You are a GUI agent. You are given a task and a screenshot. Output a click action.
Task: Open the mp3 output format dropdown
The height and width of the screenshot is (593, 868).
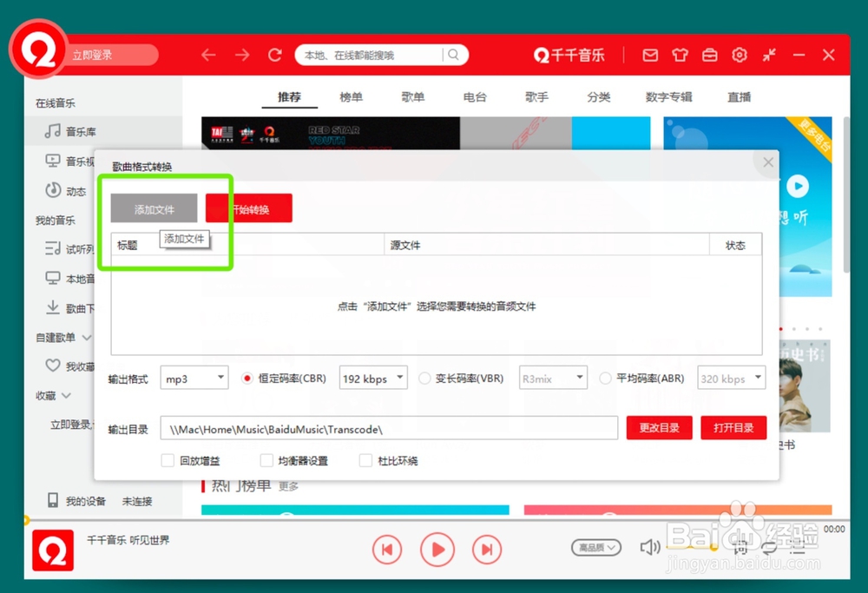click(194, 378)
